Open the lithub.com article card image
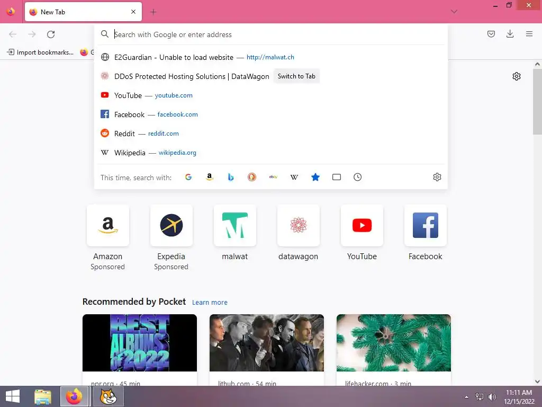This screenshot has height=407, width=542. [267, 343]
